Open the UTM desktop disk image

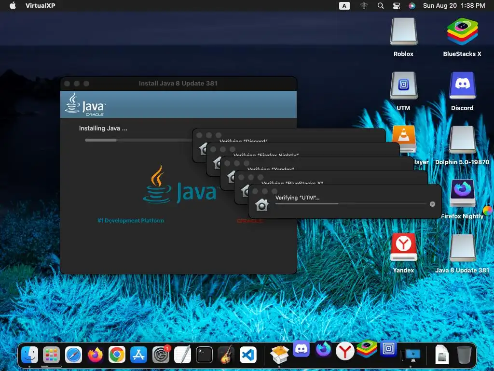click(404, 86)
